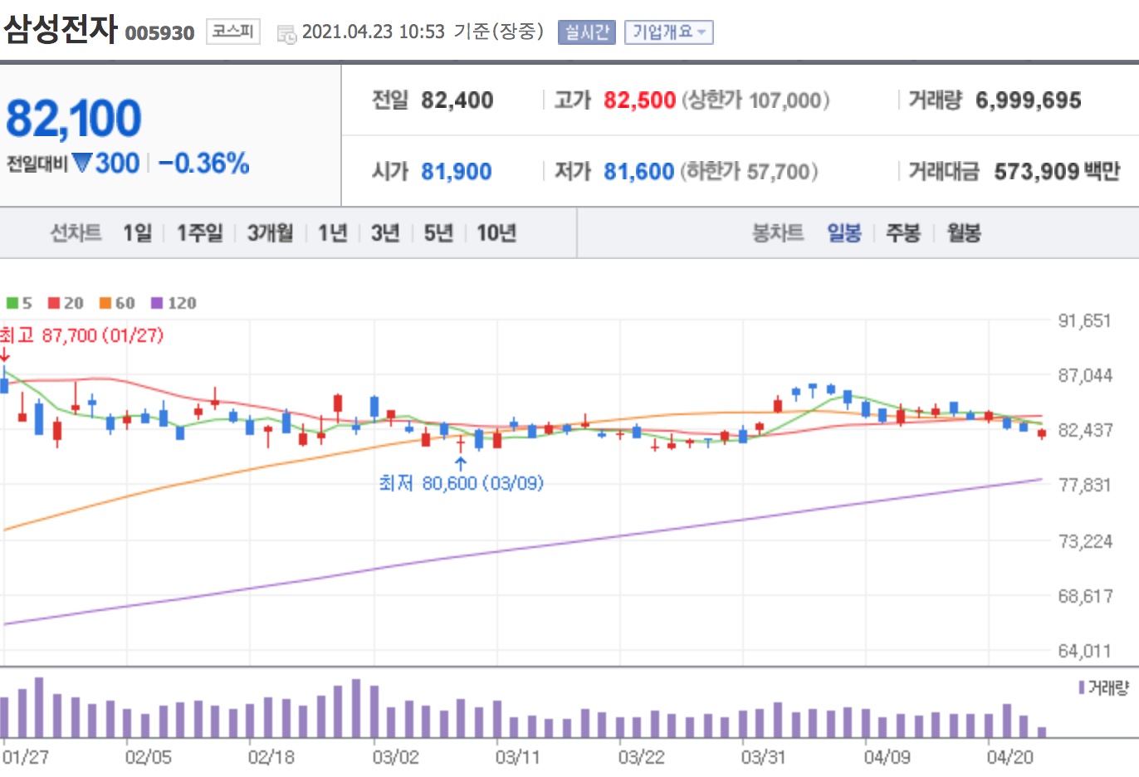Click the 저가 value 81,600
Image resolution: width=1139 pixels, height=777 pixels.
tap(638, 172)
